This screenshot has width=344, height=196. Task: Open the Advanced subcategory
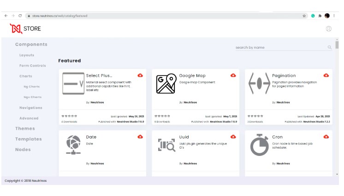coord(29,118)
